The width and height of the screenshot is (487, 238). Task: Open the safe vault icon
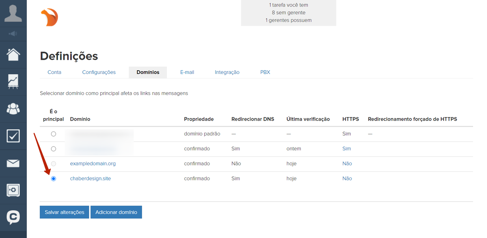13,190
